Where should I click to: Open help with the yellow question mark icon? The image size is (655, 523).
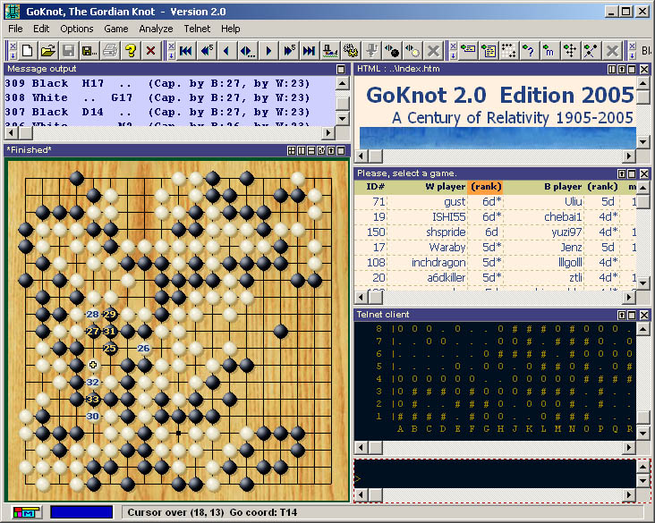pos(131,51)
